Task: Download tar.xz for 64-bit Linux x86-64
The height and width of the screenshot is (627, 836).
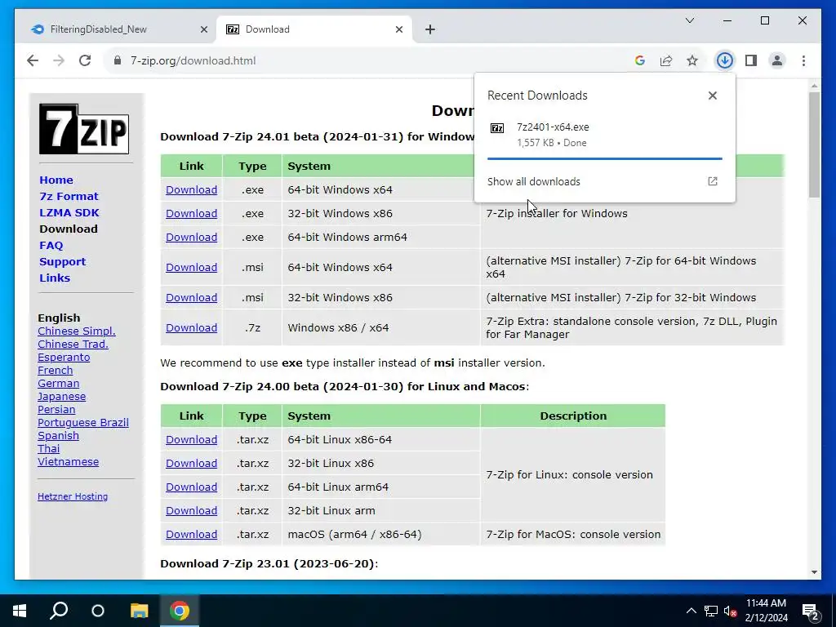Action: [191, 440]
